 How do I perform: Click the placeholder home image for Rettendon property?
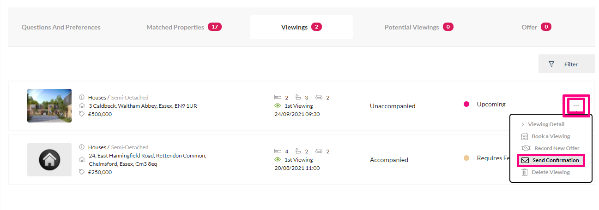(49, 159)
